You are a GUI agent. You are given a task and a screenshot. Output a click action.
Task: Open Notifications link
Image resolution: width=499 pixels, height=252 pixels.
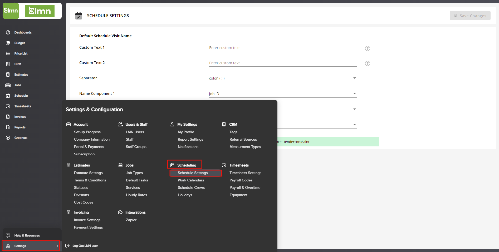(x=188, y=147)
